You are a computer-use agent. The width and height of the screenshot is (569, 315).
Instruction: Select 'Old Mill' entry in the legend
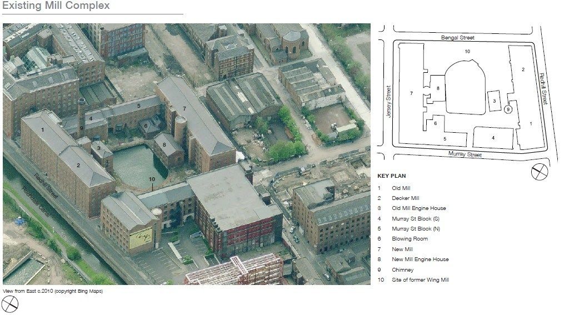401,188
